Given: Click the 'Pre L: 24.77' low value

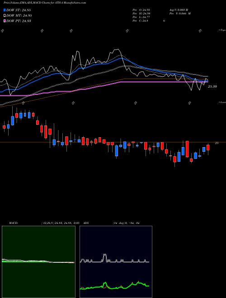Looking at the screenshot, I should (x=141, y=17).
